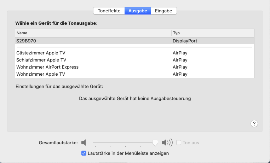This screenshot has height=163, width=270.
Task: Click the volume slider track's left end
Action: pos(94,142)
